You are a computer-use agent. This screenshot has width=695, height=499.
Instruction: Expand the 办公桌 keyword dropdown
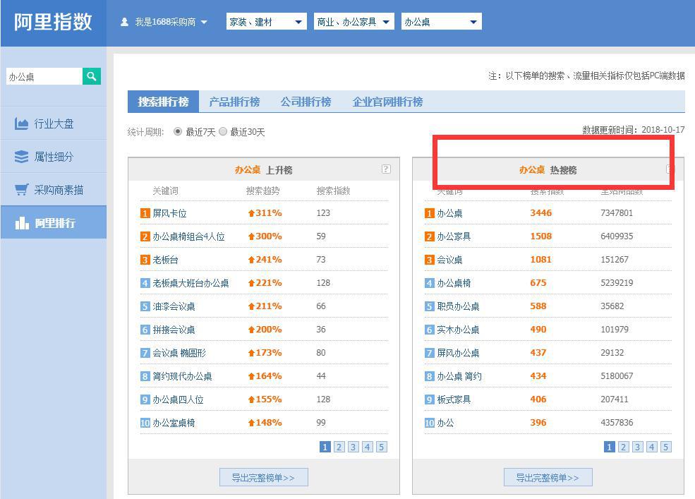(x=441, y=21)
